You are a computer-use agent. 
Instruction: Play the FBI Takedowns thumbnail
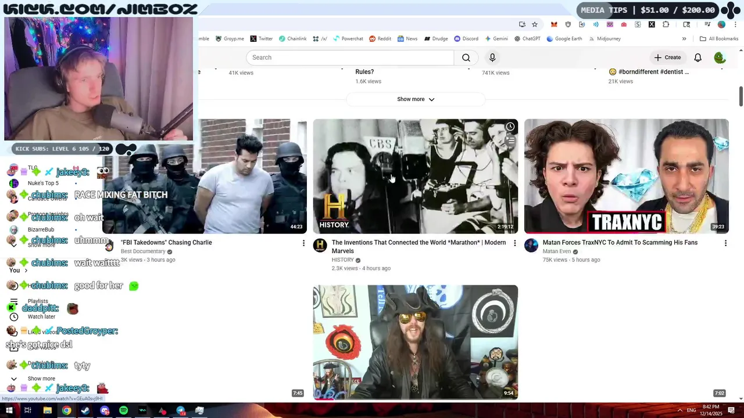(x=205, y=176)
